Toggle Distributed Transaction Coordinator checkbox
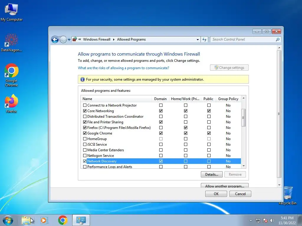 coord(85,117)
